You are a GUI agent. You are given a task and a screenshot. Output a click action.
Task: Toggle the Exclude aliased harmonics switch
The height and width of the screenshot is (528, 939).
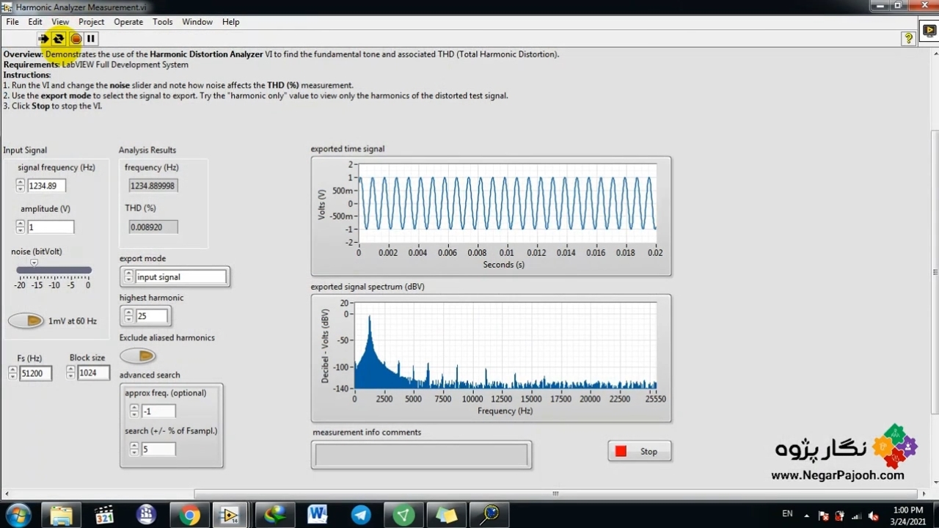click(x=138, y=356)
